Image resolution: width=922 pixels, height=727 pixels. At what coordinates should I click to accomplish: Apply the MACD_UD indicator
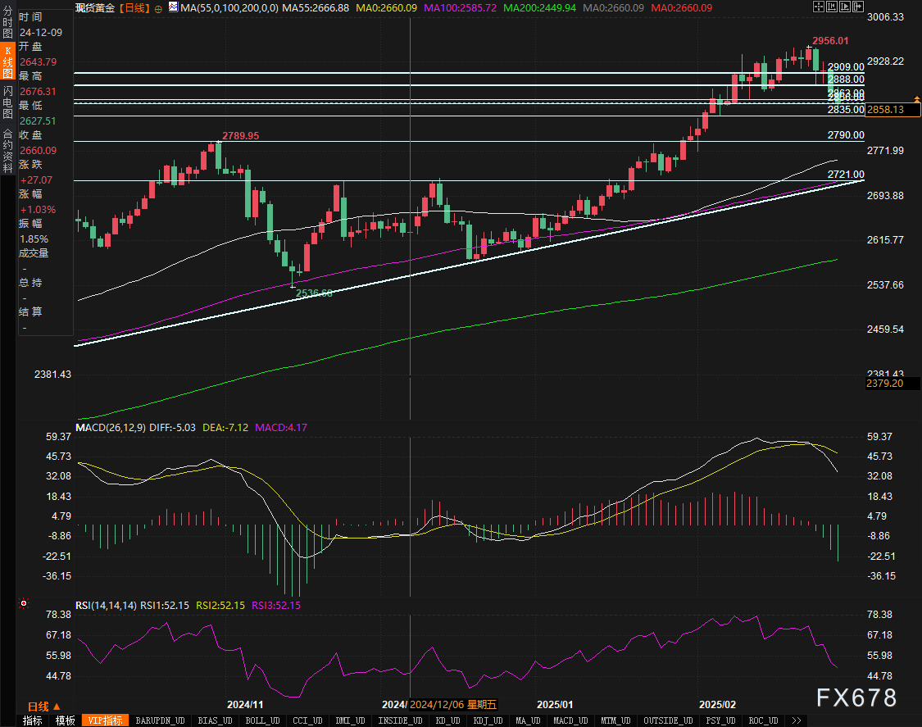(569, 720)
